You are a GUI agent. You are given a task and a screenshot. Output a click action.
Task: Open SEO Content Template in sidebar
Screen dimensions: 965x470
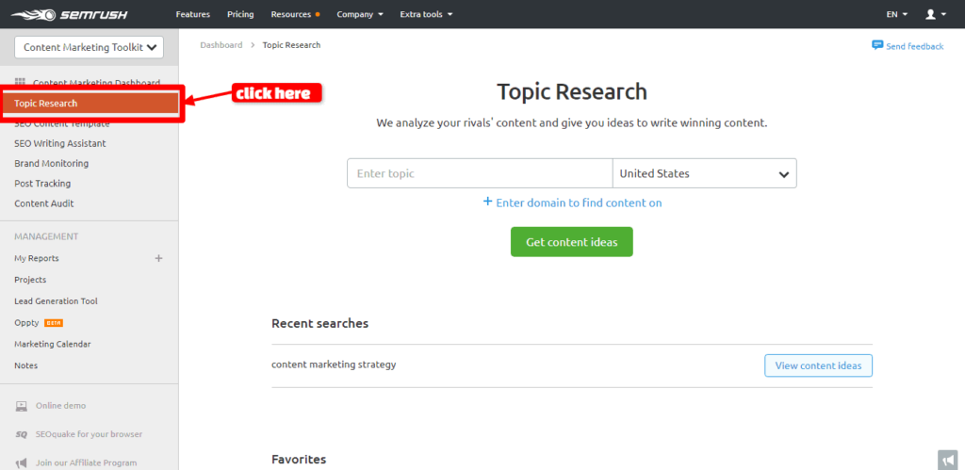62,124
